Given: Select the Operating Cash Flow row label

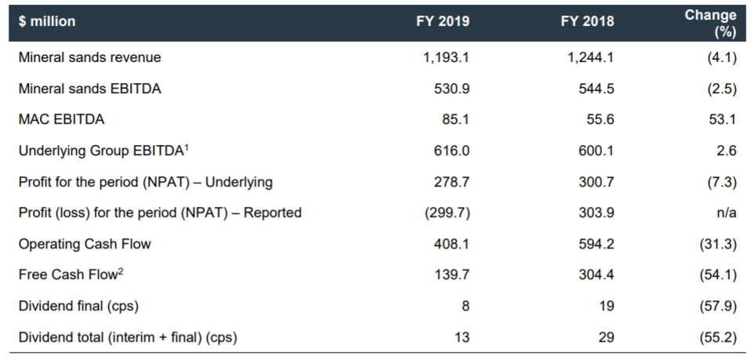Looking at the screenshot, I should (x=85, y=244).
